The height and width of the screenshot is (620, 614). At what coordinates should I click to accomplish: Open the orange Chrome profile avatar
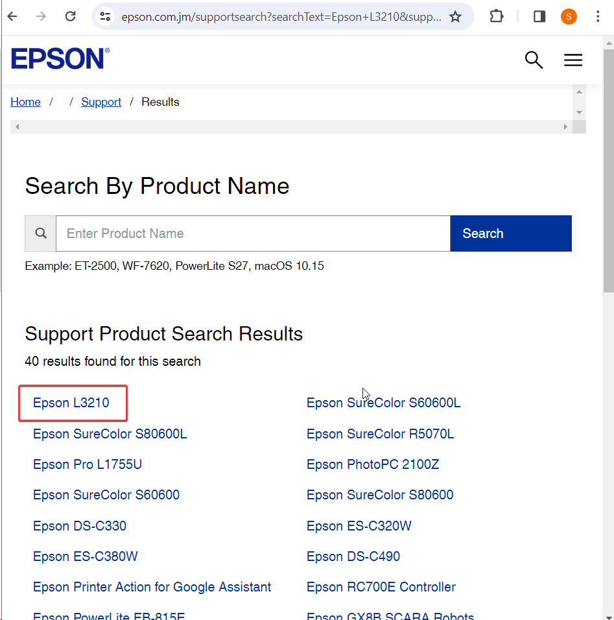pos(569,17)
